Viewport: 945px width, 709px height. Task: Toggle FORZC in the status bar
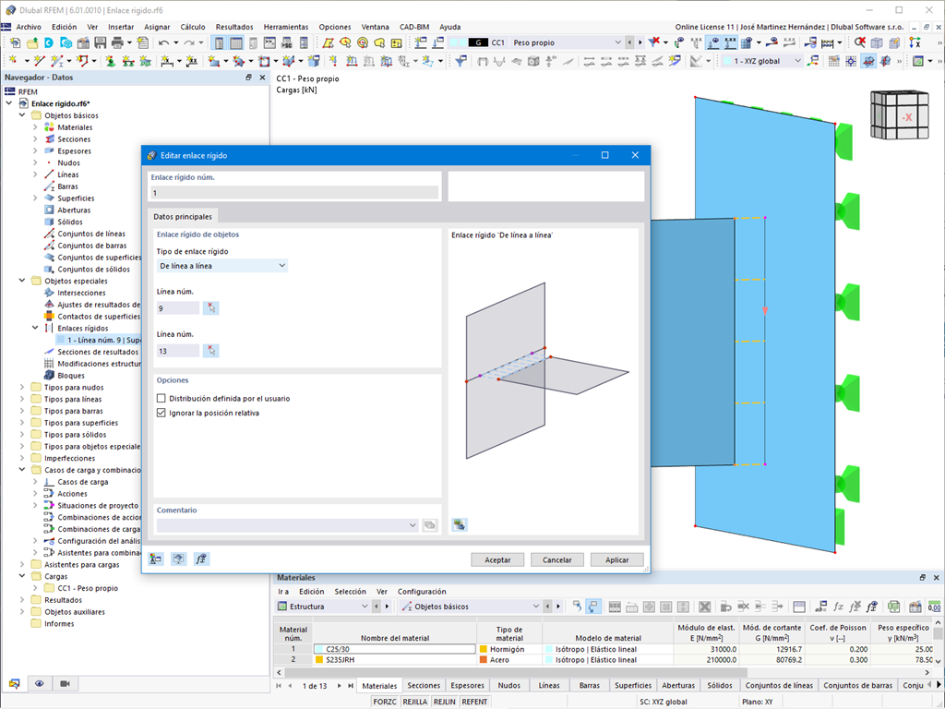385,702
